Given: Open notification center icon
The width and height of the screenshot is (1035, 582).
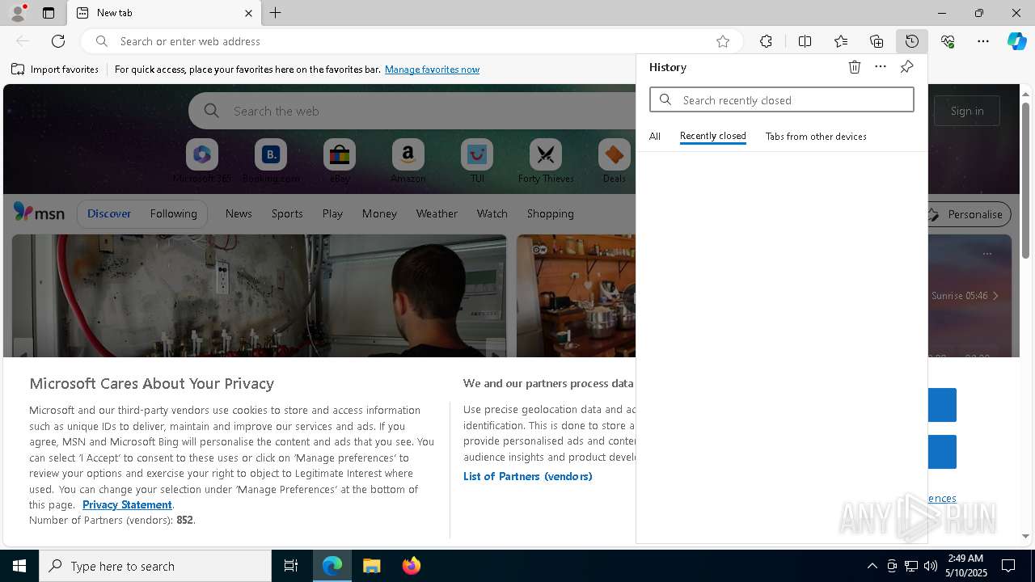Looking at the screenshot, I should (1008, 566).
